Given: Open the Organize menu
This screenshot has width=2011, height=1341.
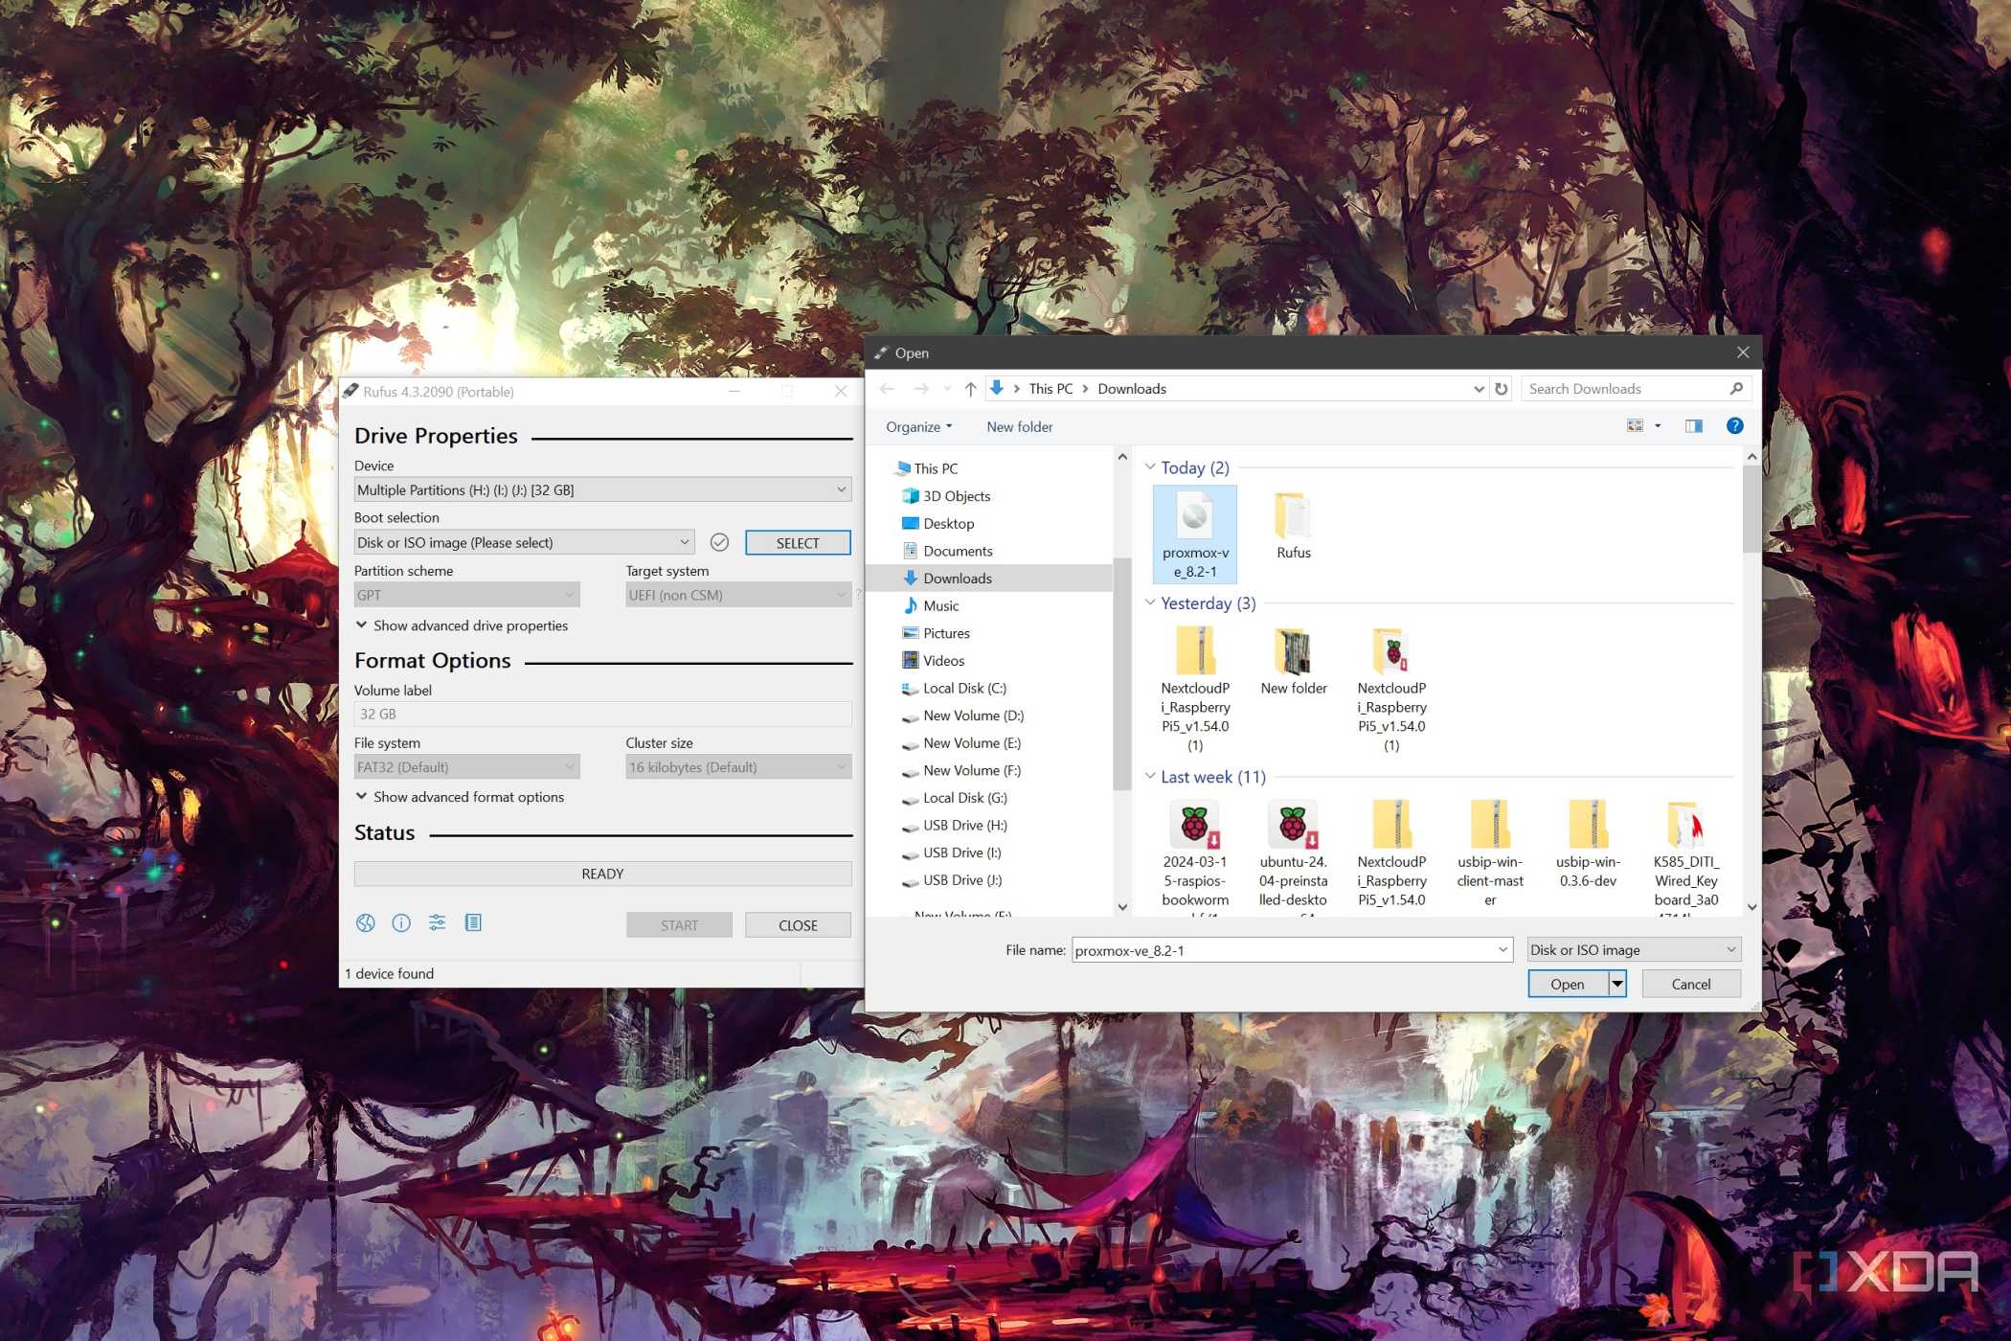Looking at the screenshot, I should 918,427.
